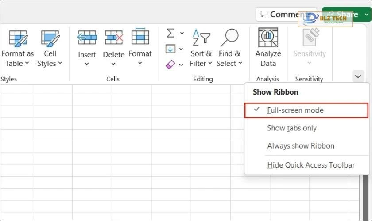Choose Show tabs only option
The image size is (372, 221).
(x=292, y=128)
